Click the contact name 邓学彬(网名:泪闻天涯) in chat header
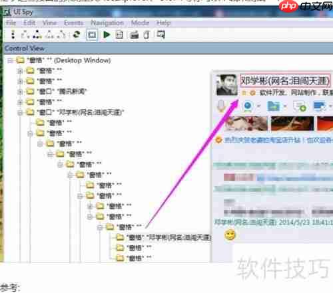The width and height of the screenshot is (333, 293). click(x=285, y=80)
